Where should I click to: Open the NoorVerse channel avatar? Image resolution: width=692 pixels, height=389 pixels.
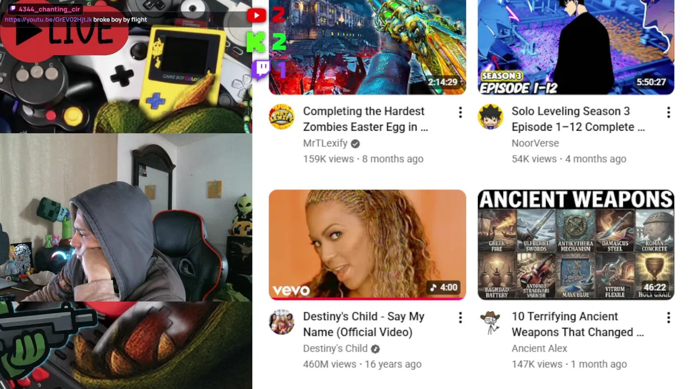(x=490, y=117)
